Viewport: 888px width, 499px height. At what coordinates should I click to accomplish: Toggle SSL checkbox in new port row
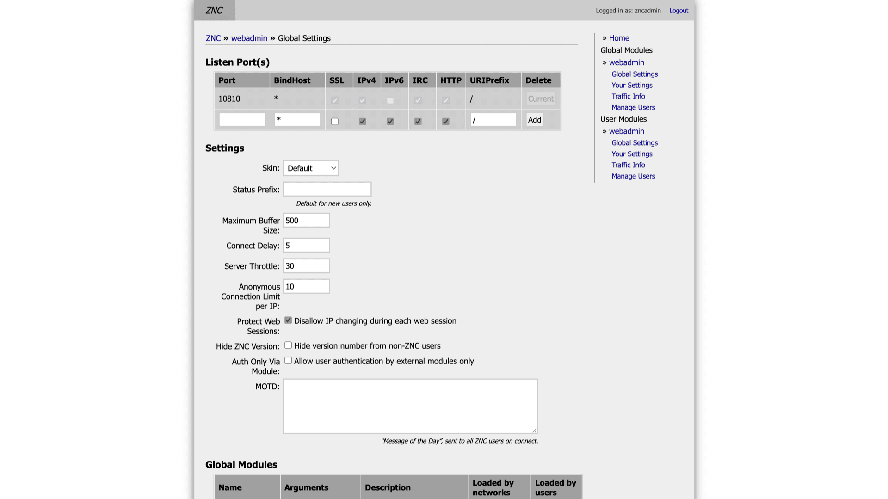click(x=335, y=122)
